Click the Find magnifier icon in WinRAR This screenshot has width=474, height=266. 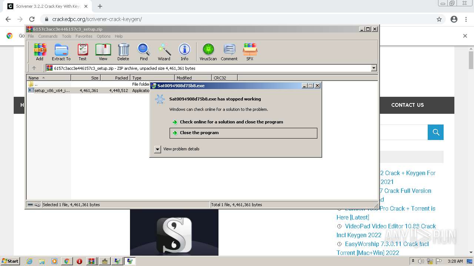pyautogui.click(x=144, y=52)
